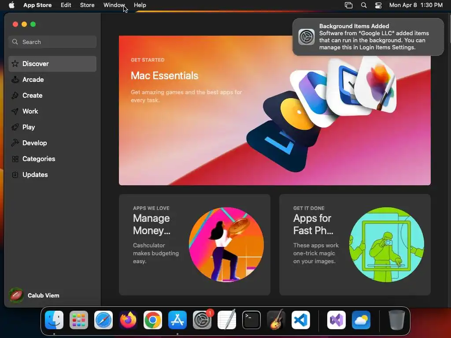This screenshot has width=451, height=338.
Task: Open the App Store menu
Action: (37, 5)
